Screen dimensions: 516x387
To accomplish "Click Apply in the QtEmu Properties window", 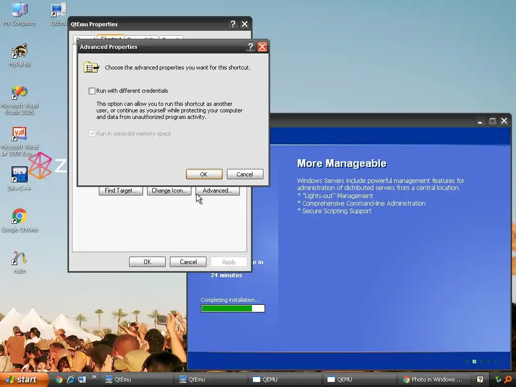I will tap(229, 262).
